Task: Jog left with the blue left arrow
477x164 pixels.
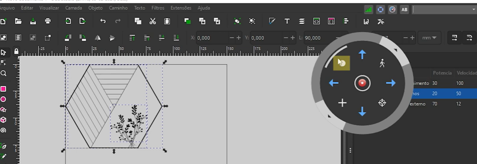Action: [334, 83]
